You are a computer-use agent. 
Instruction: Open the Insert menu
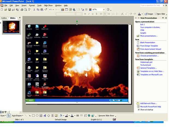(24, 5)
